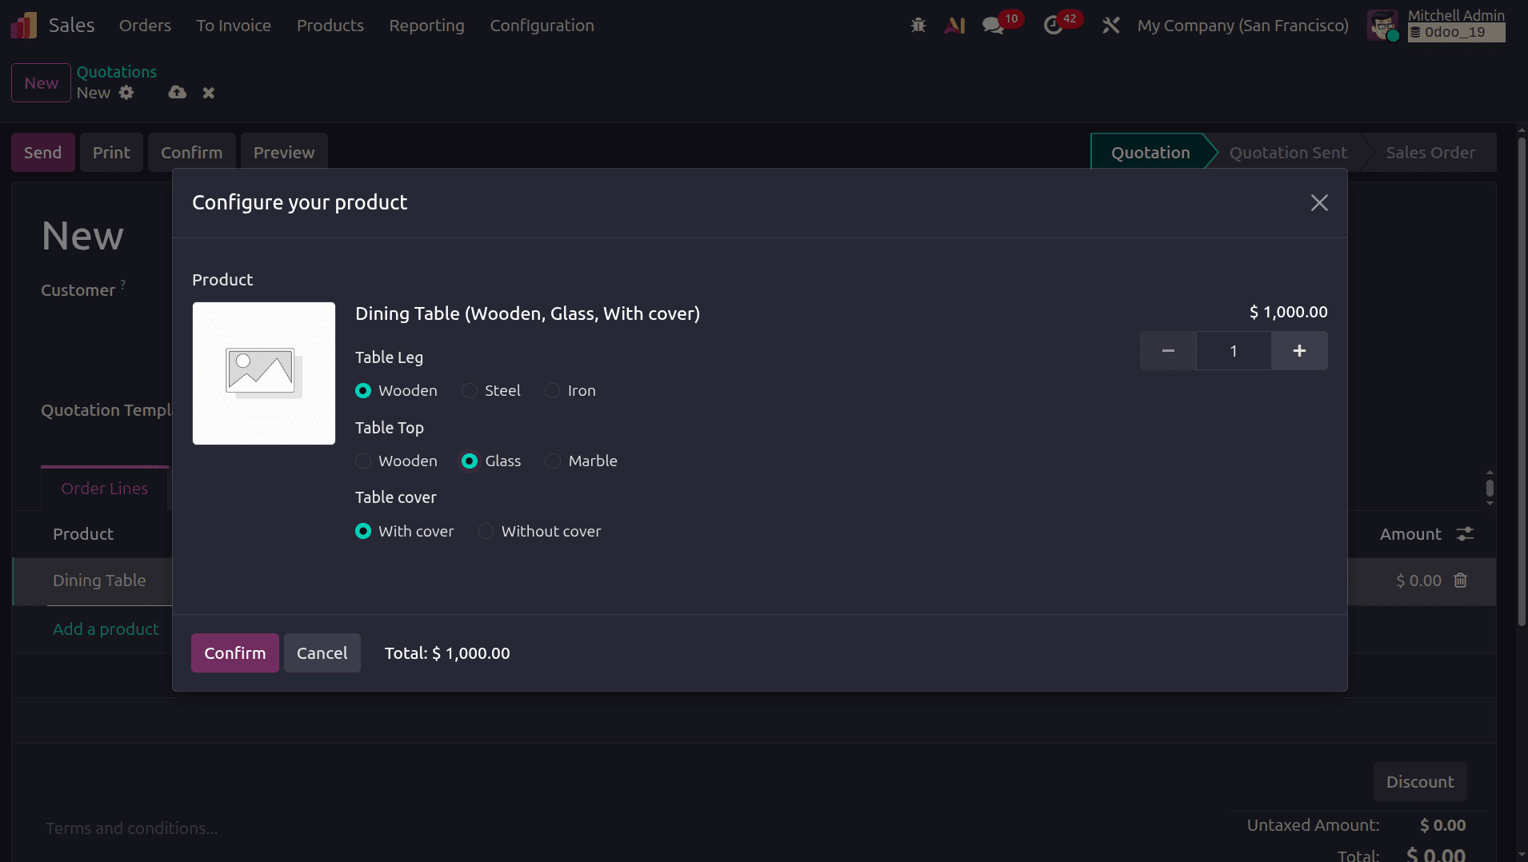Screen dimensions: 1528x862
Task: Open the activities clock icon
Action: point(1053,26)
